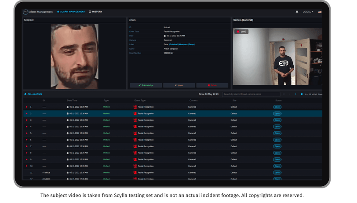Sort by Camera column header
This screenshot has height=203, width=357.
(x=193, y=101)
